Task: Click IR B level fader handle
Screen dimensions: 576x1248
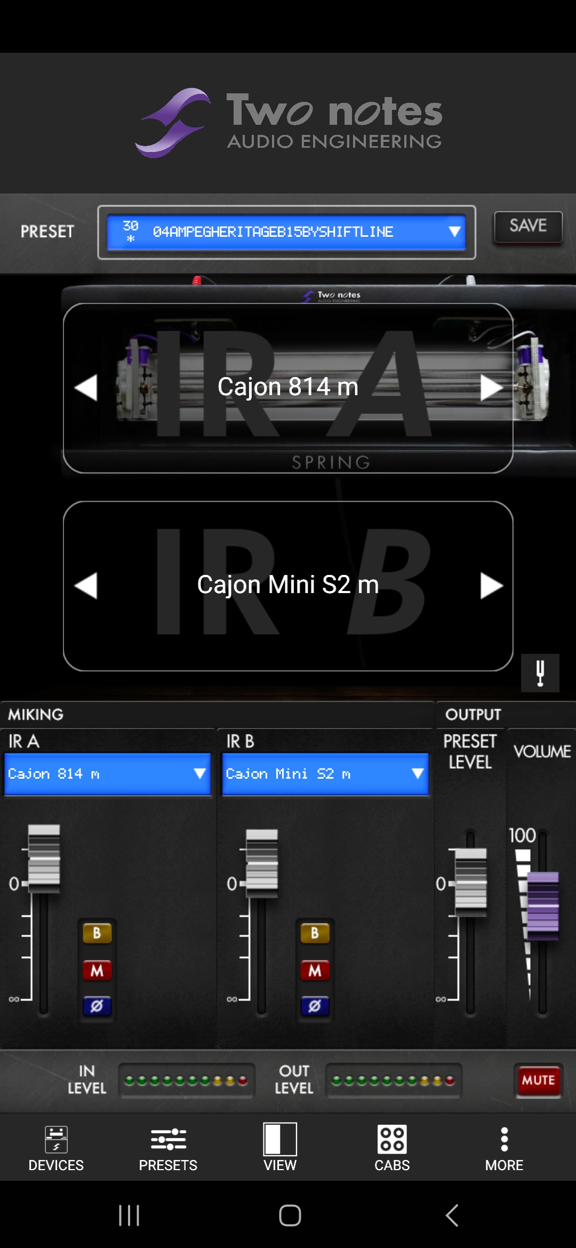Action: pyautogui.click(x=262, y=862)
